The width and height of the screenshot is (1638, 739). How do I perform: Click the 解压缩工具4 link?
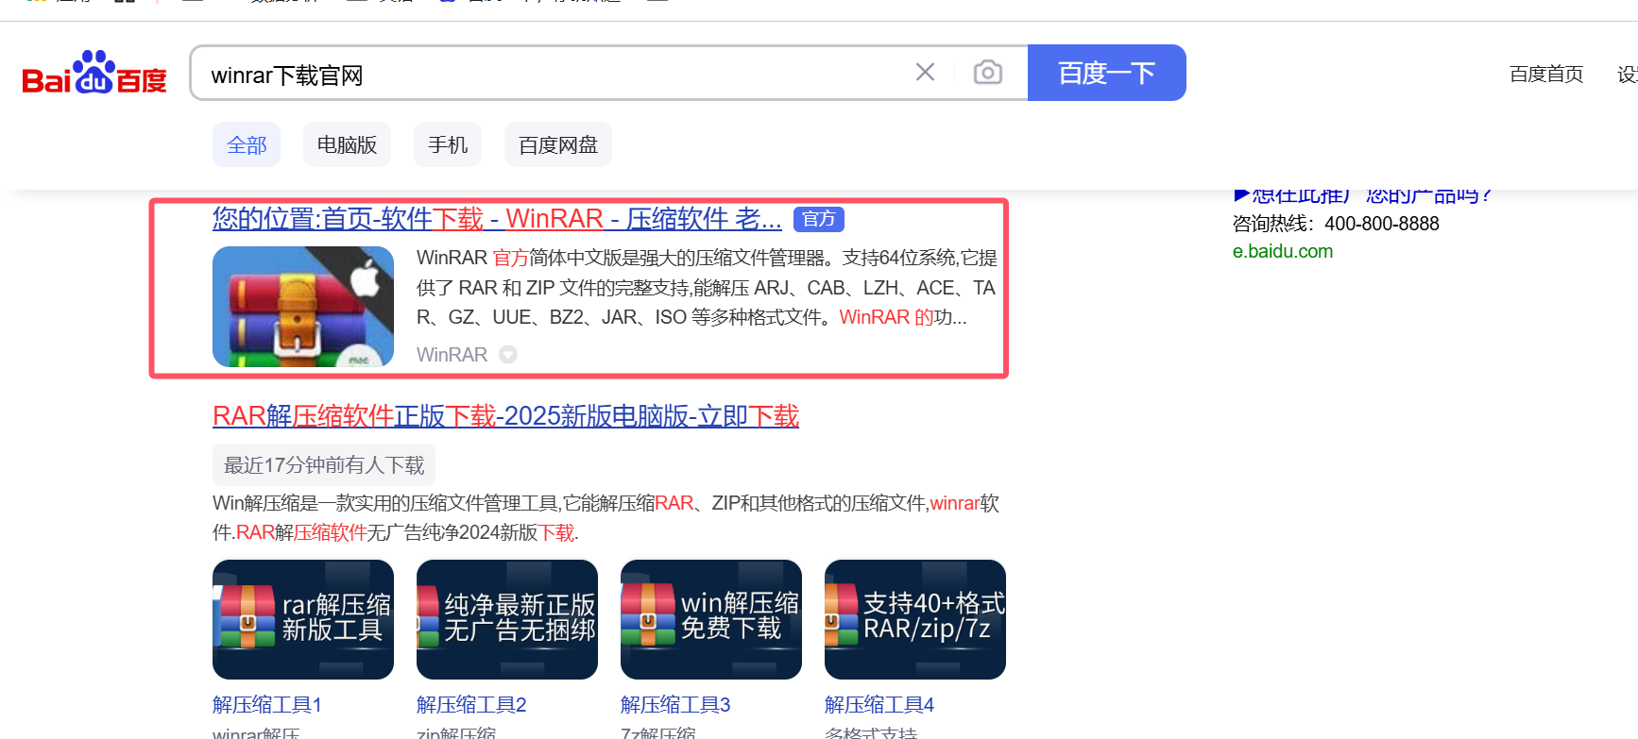(x=879, y=705)
